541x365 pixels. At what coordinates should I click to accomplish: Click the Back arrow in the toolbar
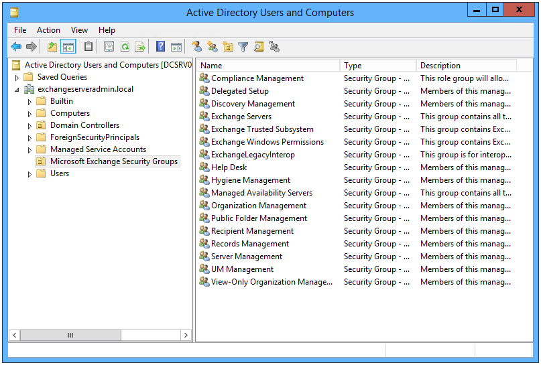(x=16, y=46)
